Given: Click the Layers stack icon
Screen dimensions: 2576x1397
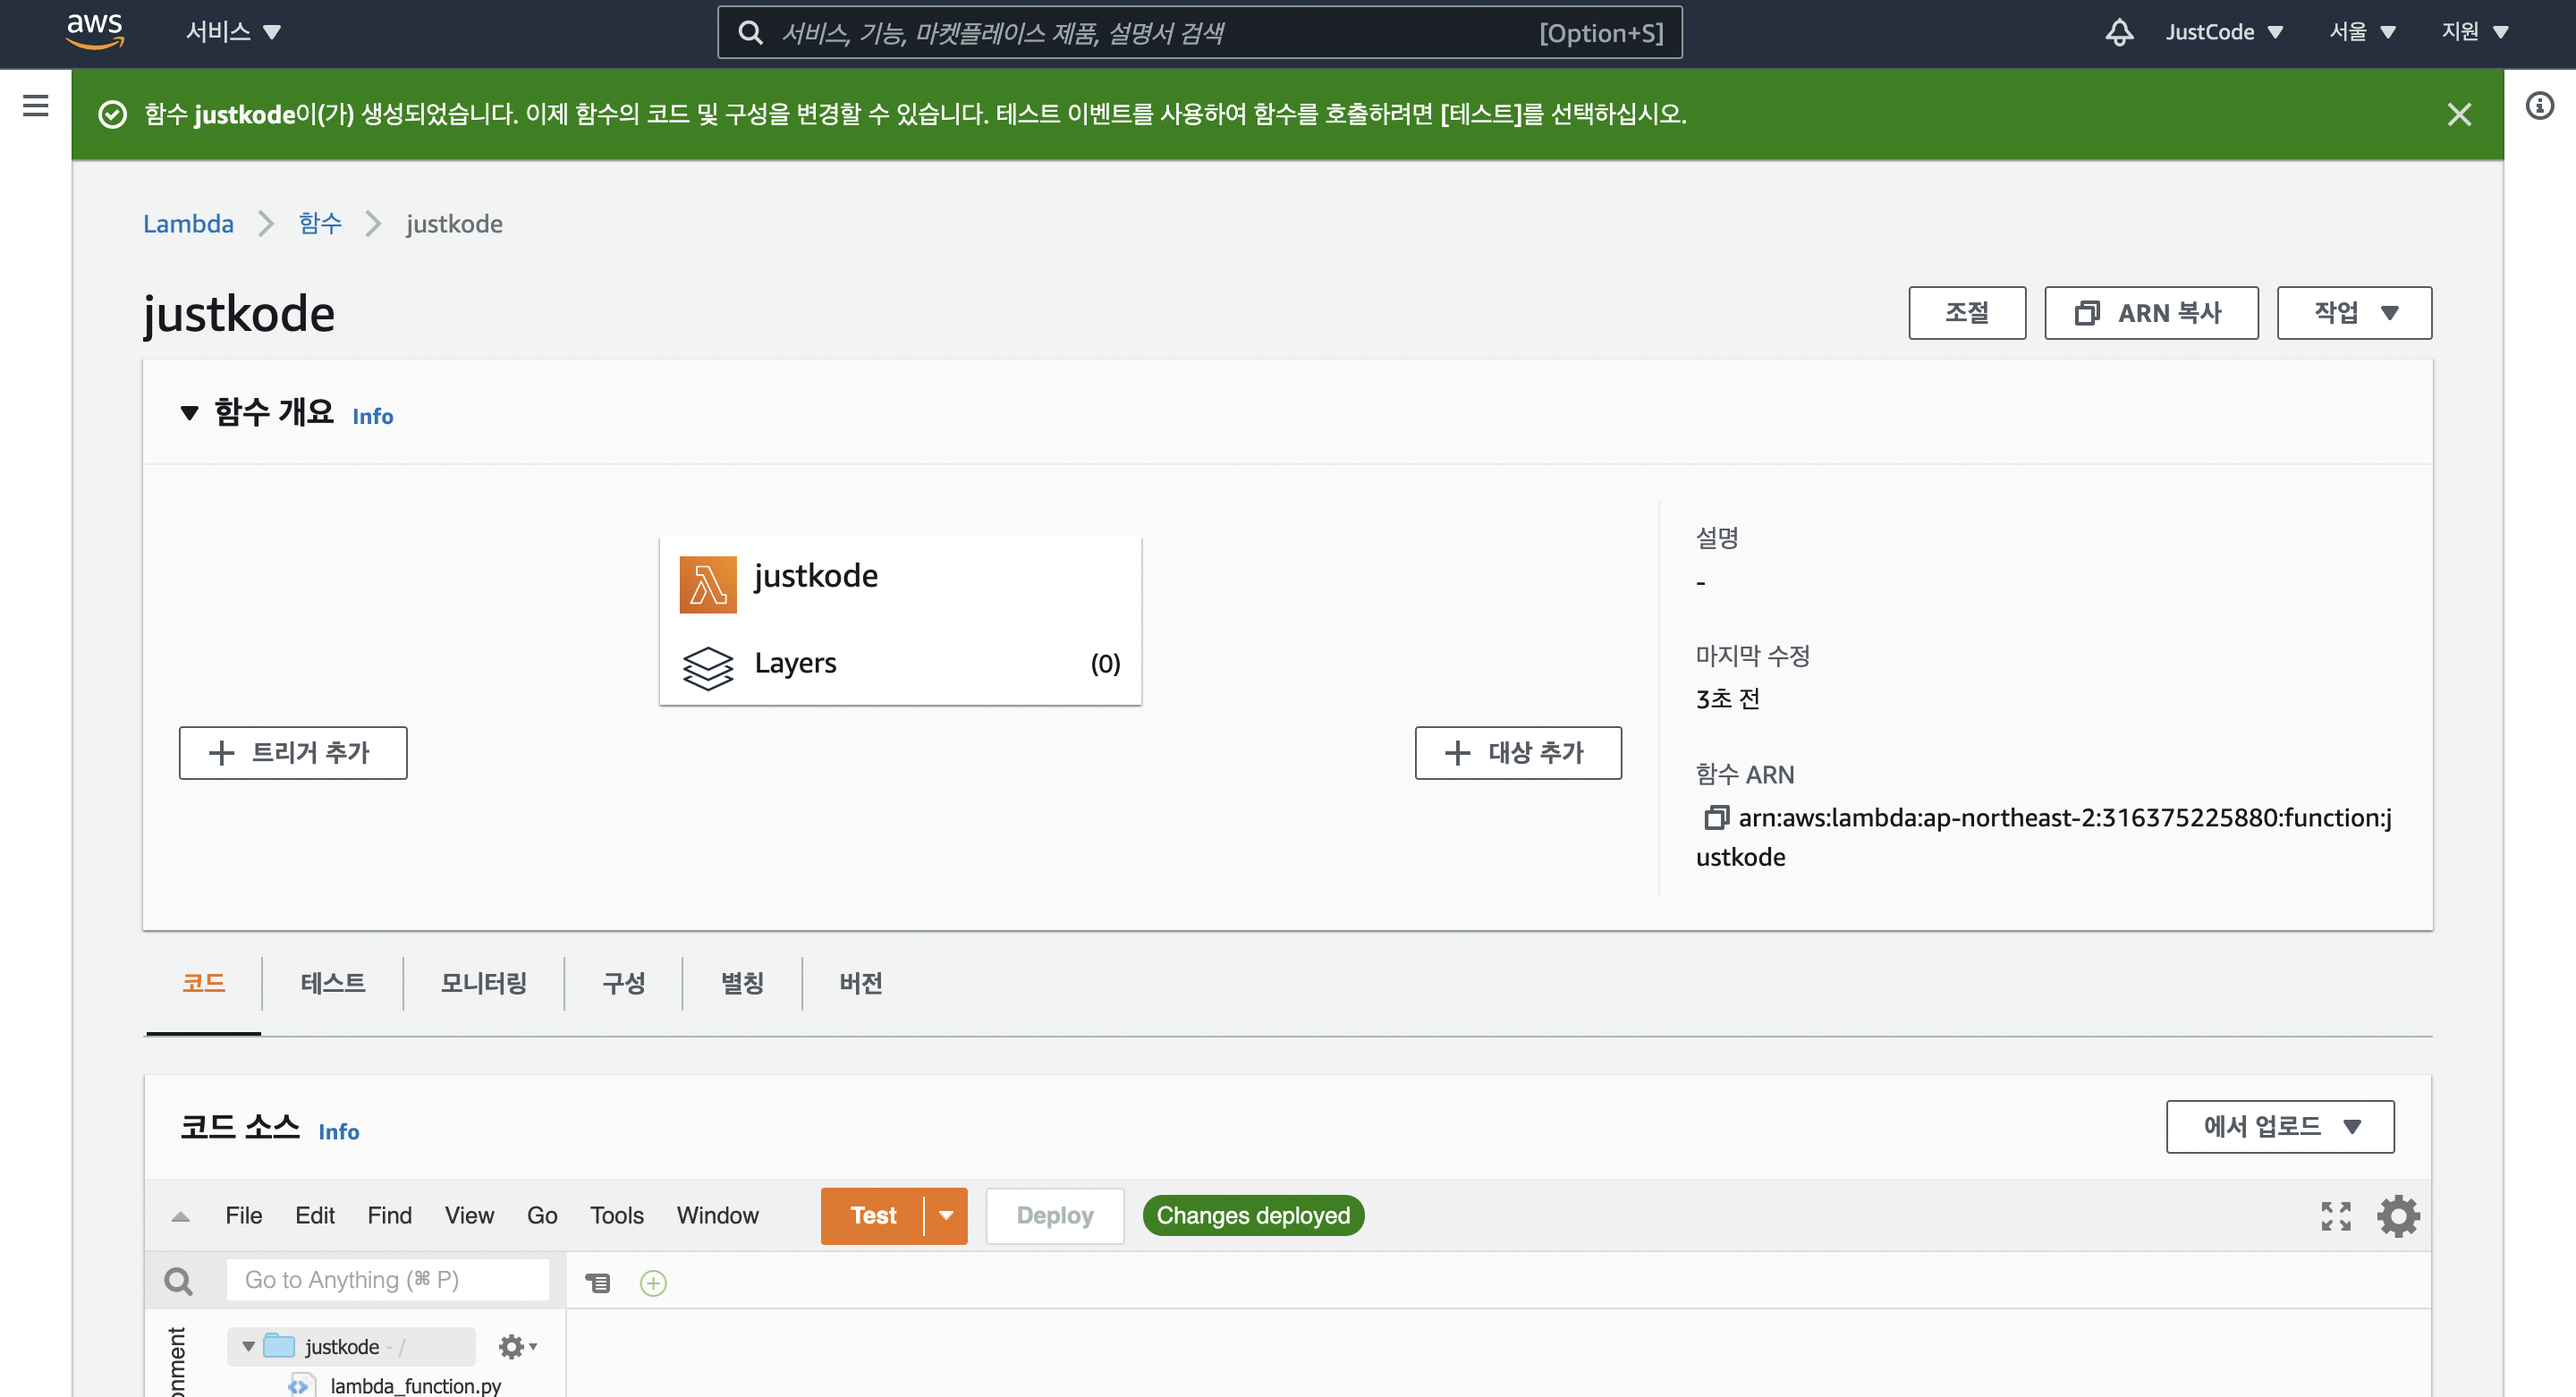Looking at the screenshot, I should coord(708,667).
